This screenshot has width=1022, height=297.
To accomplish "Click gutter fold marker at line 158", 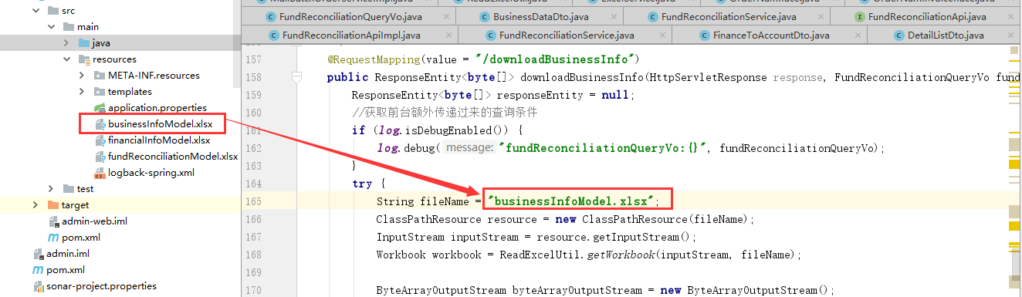I will coord(296,77).
